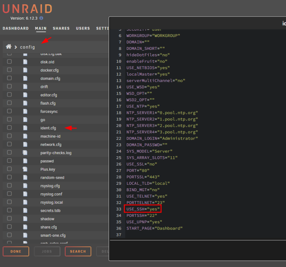Image resolution: width=286 pixels, height=267 pixels.
Task: Tick the checkbox for disk.old
Action: [9, 62]
